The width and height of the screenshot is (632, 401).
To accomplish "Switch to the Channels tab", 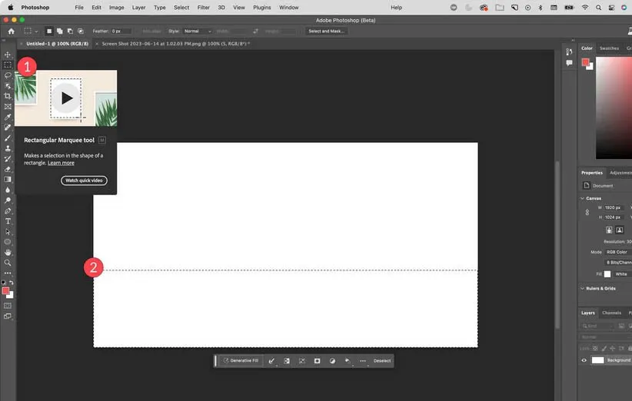I will [611, 313].
